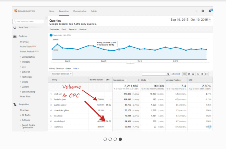Open Real-Time section in sidebar
This screenshot has width=226, height=149.
coord(23,28)
